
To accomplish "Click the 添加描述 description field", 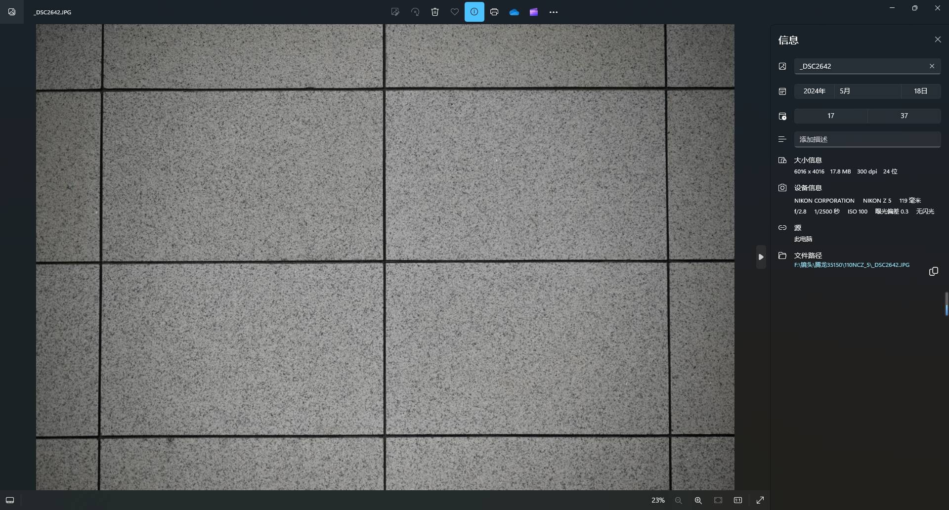I will coord(867,139).
